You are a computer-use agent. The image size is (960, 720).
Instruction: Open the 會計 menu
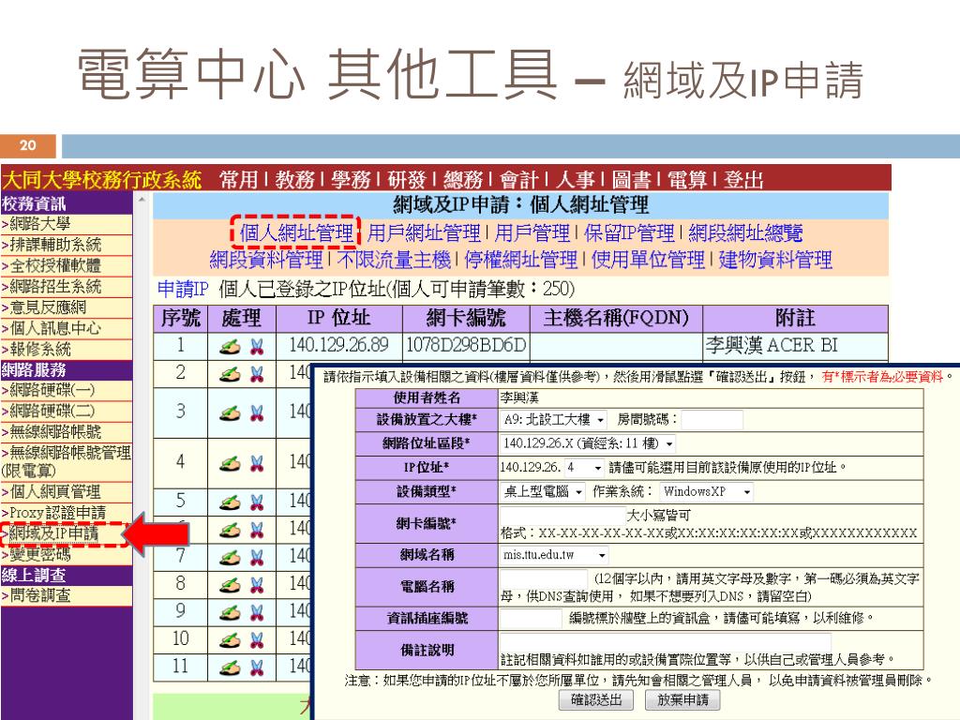[x=519, y=179]
